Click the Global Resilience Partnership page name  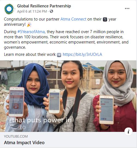44,6
